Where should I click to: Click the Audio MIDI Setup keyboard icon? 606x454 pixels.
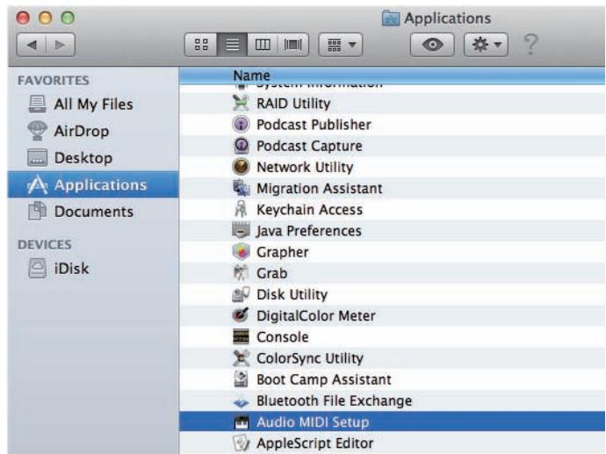click(x=242, y=422)
